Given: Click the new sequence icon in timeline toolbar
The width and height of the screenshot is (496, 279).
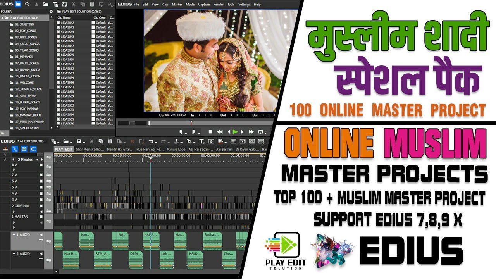Looking at the screenshot, I should [x=53, y=141].
